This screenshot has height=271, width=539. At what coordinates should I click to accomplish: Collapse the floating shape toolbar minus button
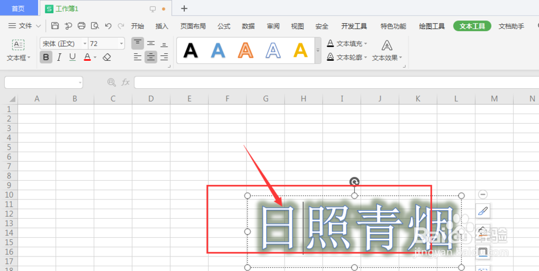482,195
